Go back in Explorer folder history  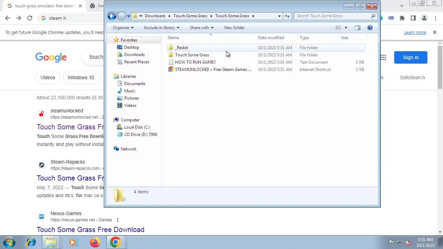click(x=112, y=16)
